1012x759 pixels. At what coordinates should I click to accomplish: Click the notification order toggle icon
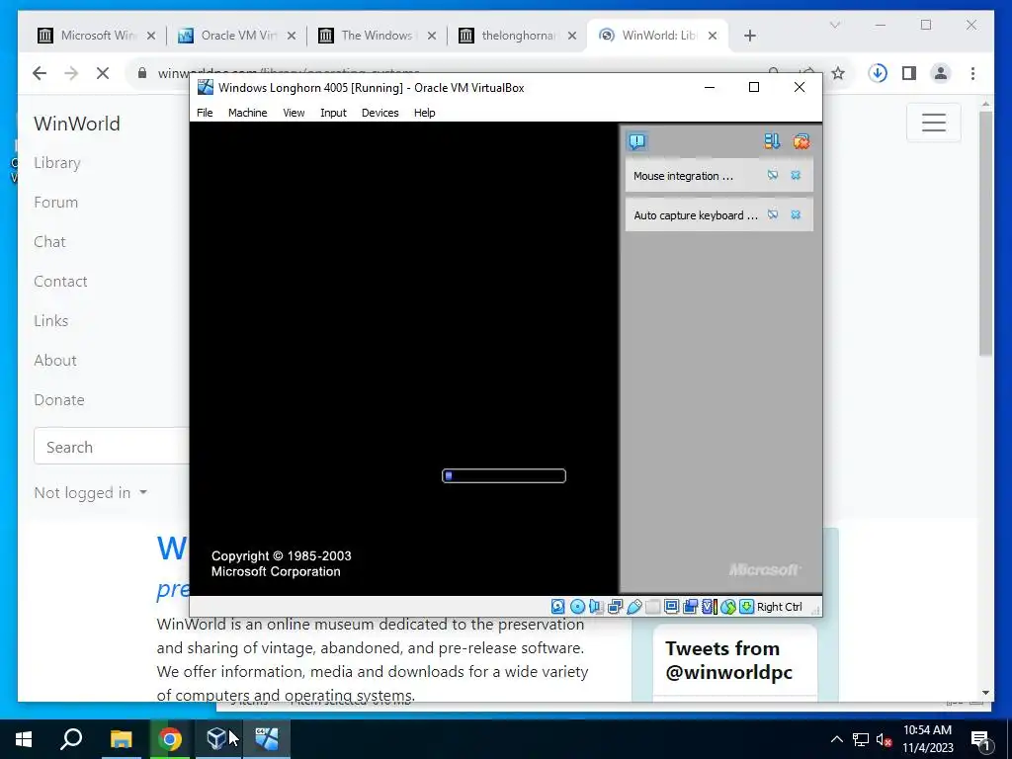[x=772, y=141]
